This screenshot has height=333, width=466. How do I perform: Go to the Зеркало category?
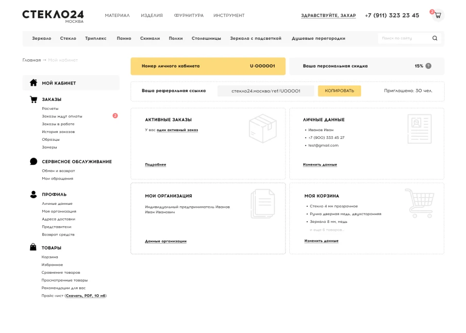tap(42, 38)
